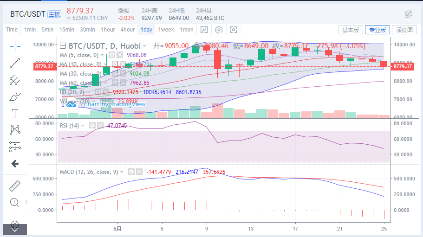This screenshot has width=423, height=237.
Task: Select the pitchfork drawing tool
Action: (x=15, y=80)
